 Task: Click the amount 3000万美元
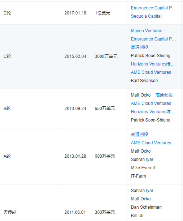tap(106, 56)
